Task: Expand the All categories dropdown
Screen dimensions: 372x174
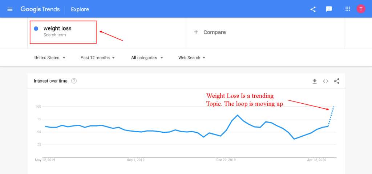Action: (147, 58)
